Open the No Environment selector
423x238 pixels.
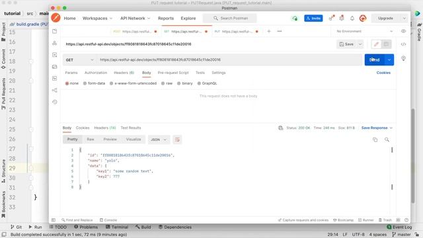(364, 31)
